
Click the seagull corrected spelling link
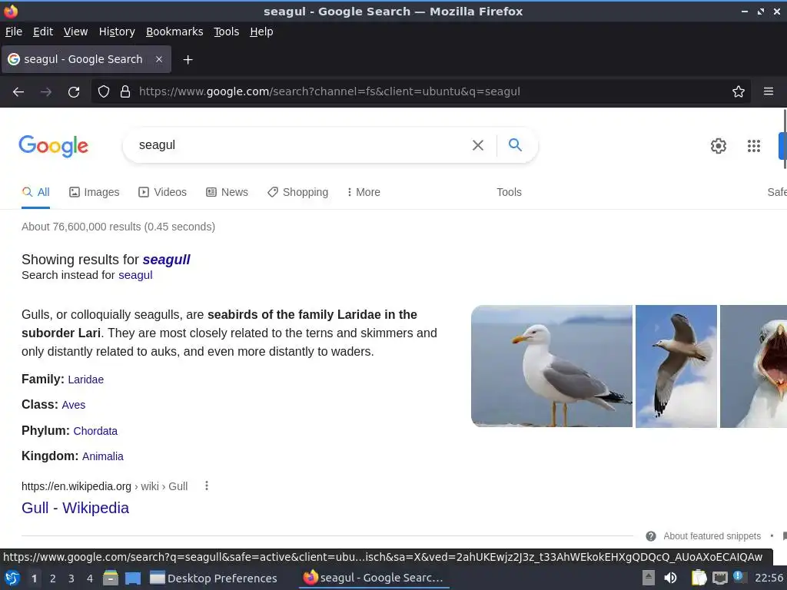coord(166,260)
